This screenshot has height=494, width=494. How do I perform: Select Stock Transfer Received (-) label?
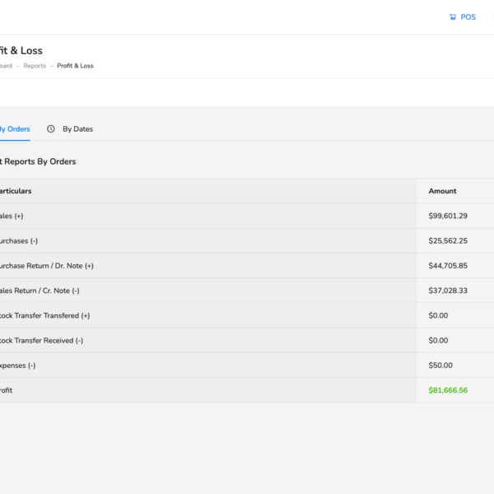click(41, 341)
